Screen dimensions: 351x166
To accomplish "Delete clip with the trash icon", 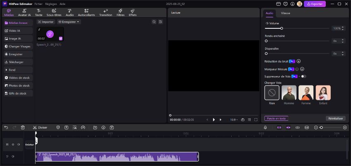I will [23, 127].
